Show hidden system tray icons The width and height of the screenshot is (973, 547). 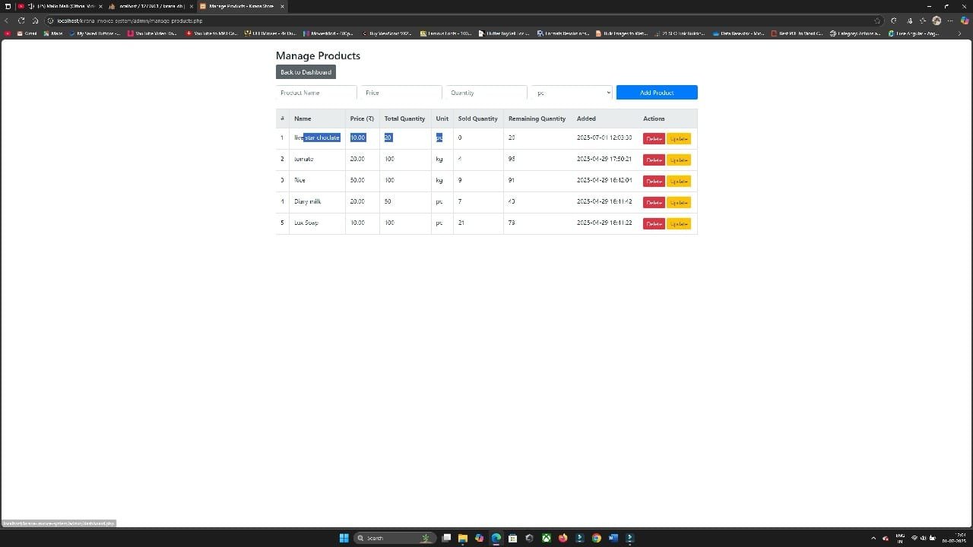873,538
